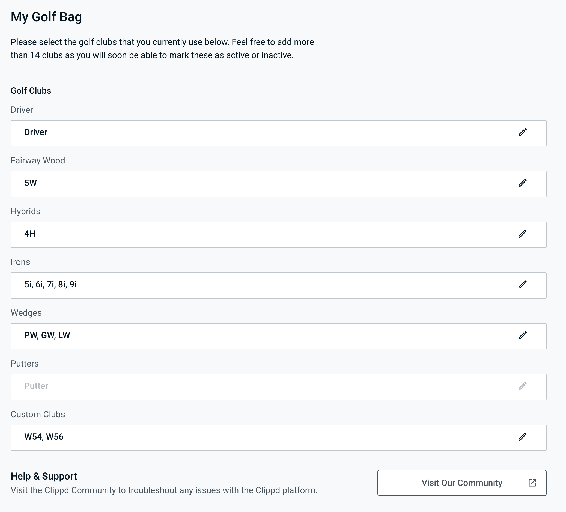This screenshot has height=512, width=566.
Task: Select the W54, W56 custom clubs field
Action: coord(253,437)
